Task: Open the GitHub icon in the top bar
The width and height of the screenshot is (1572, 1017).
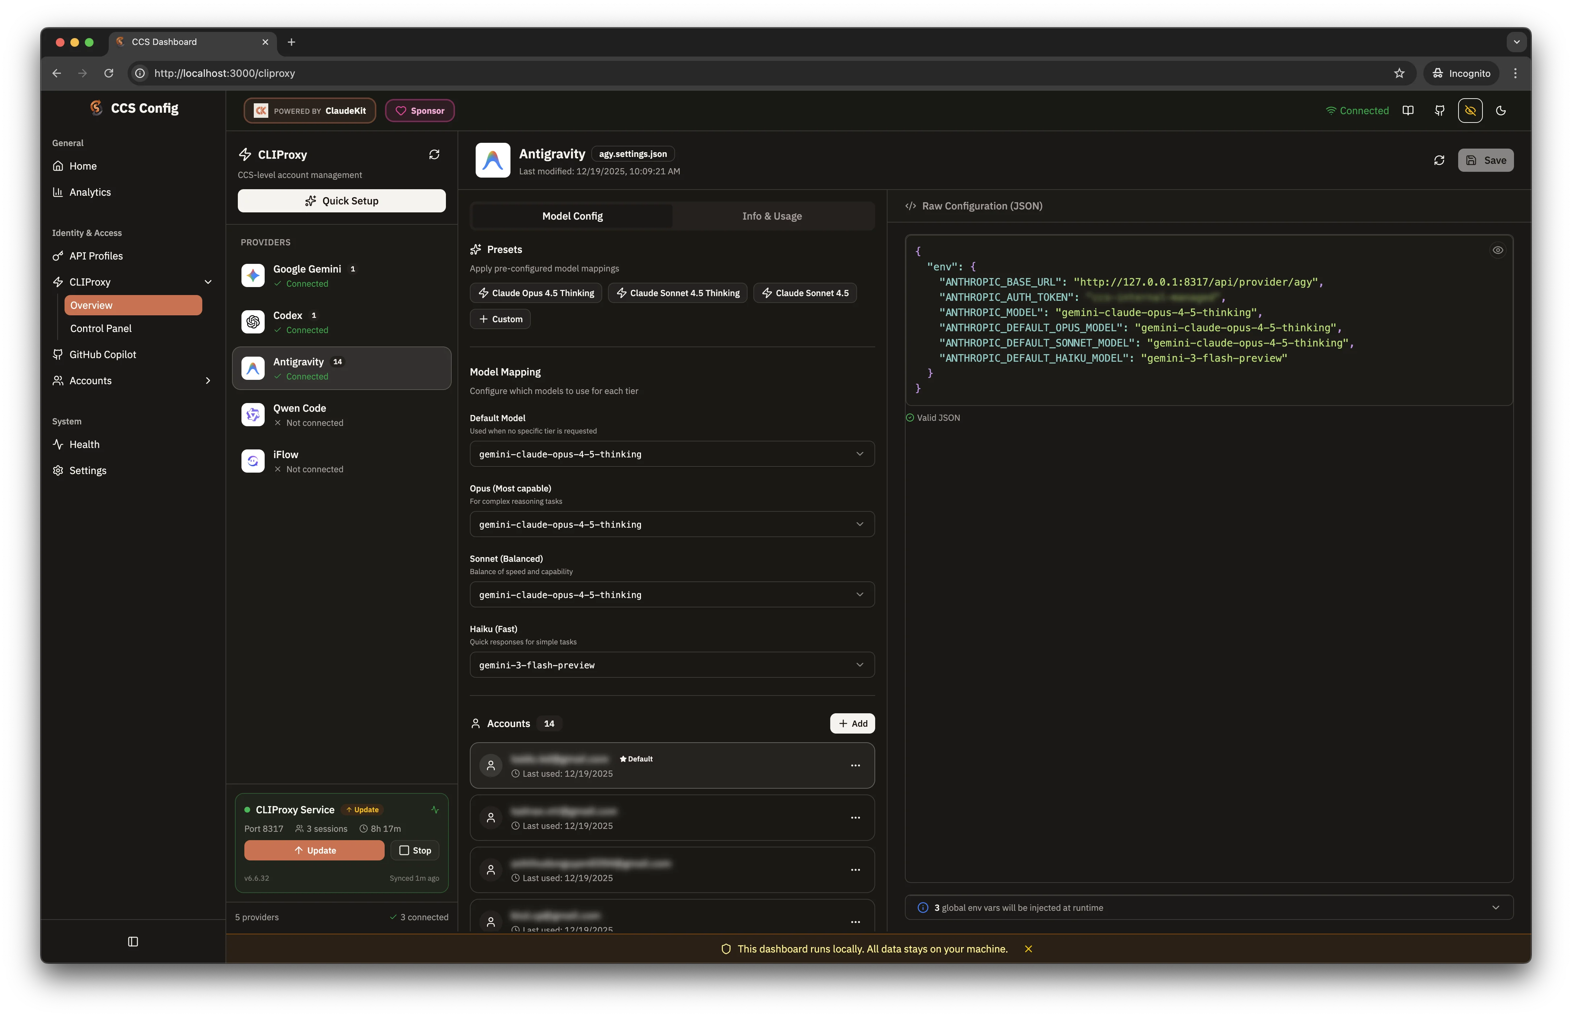Action: click(x=1440, y=110)
